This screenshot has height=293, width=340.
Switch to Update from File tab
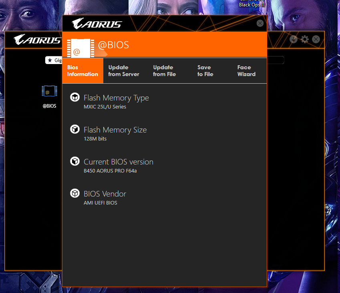(164, 71)
